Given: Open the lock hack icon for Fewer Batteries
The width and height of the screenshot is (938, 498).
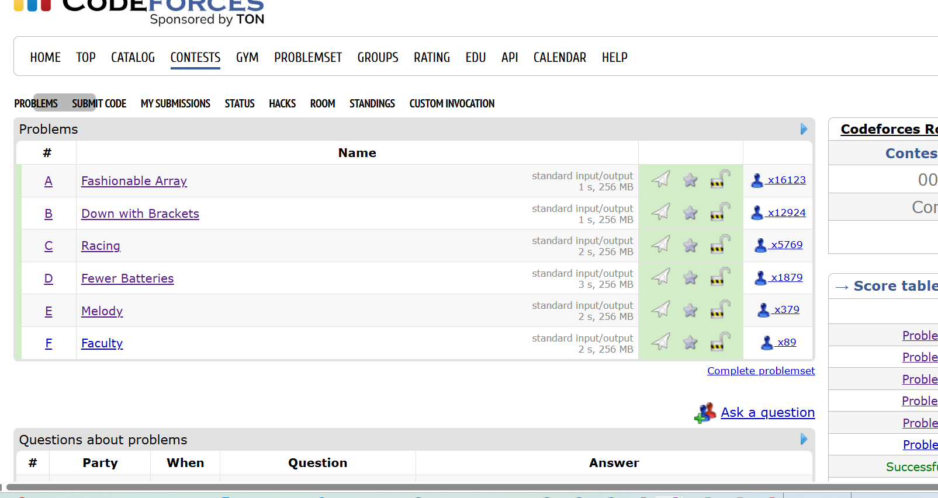Looking at the screenshot, I should (x=720, y=277).
